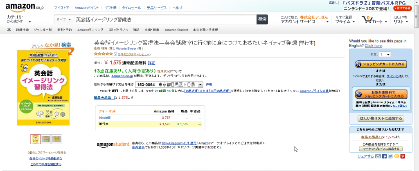Share via the orange mixi icon
The width and height of the screenshot is (419, 171).
[396, 156]
